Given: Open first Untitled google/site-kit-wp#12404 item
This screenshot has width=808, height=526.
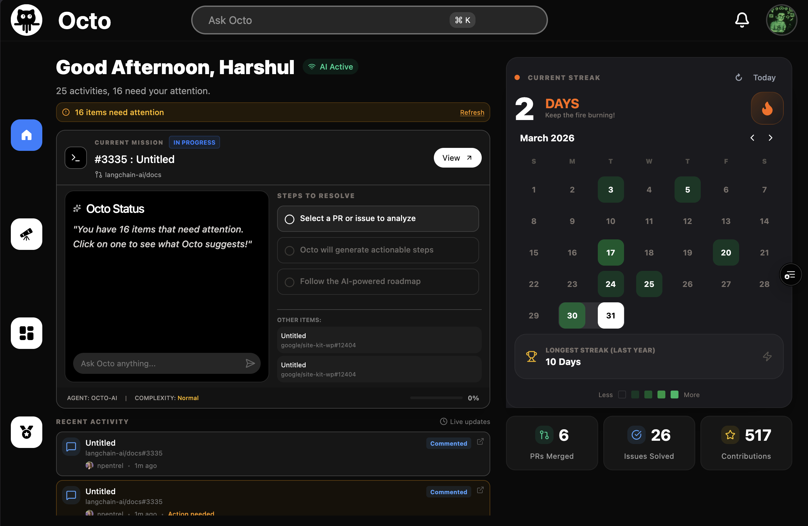Looking at the screenshot, I should click(x=379, y=340).
